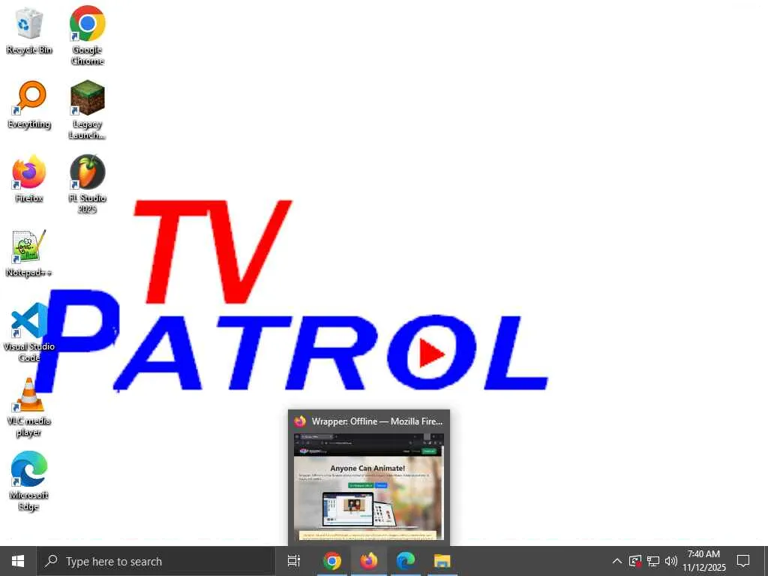Select the Microsoft Edge desktop shortcut
The height and width of the screenshot is (576, 768).
[x=29, y=481]
